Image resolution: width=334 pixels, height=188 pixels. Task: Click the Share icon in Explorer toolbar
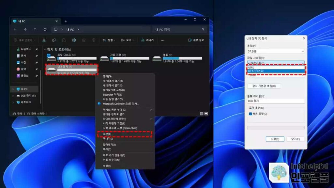pos(84,40)
